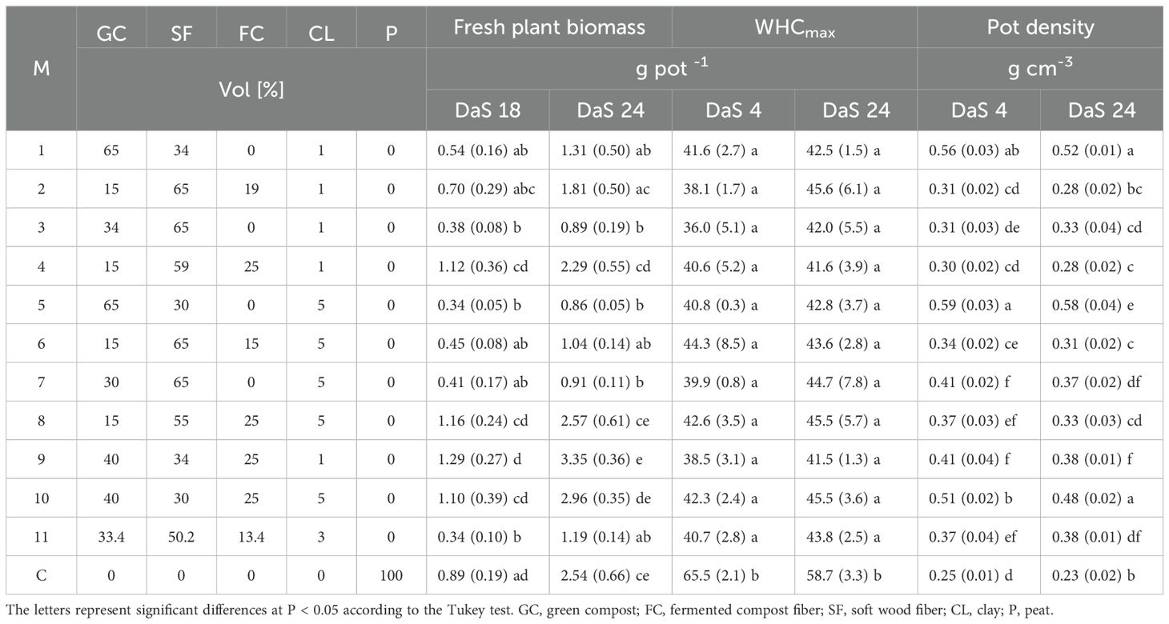Select the Vol [%] header cell
The width and height of the screenshot is (1169, 624).
coord(251,89)
